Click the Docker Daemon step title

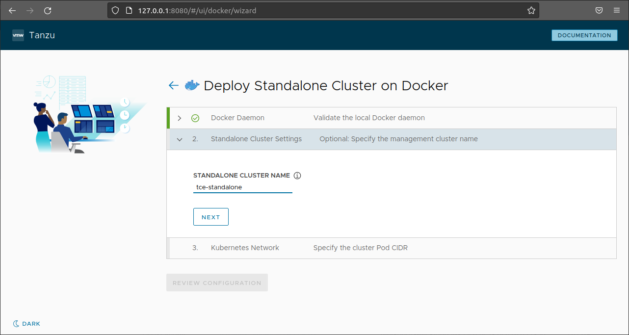tap(237, 118)
